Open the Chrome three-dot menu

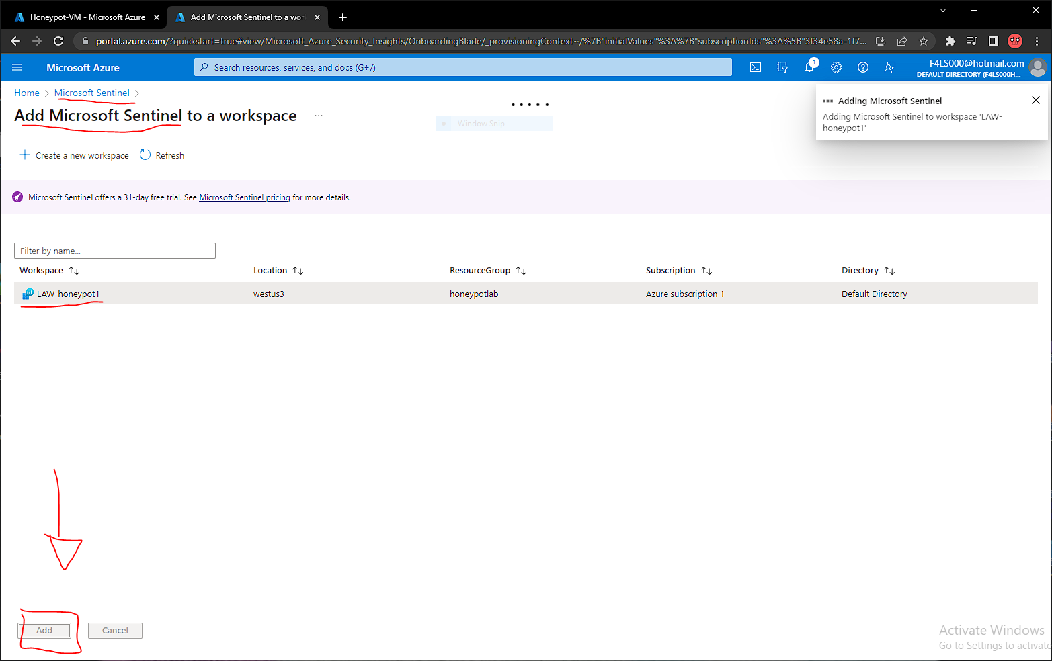pyautogui.click(x=1037, y=41)
